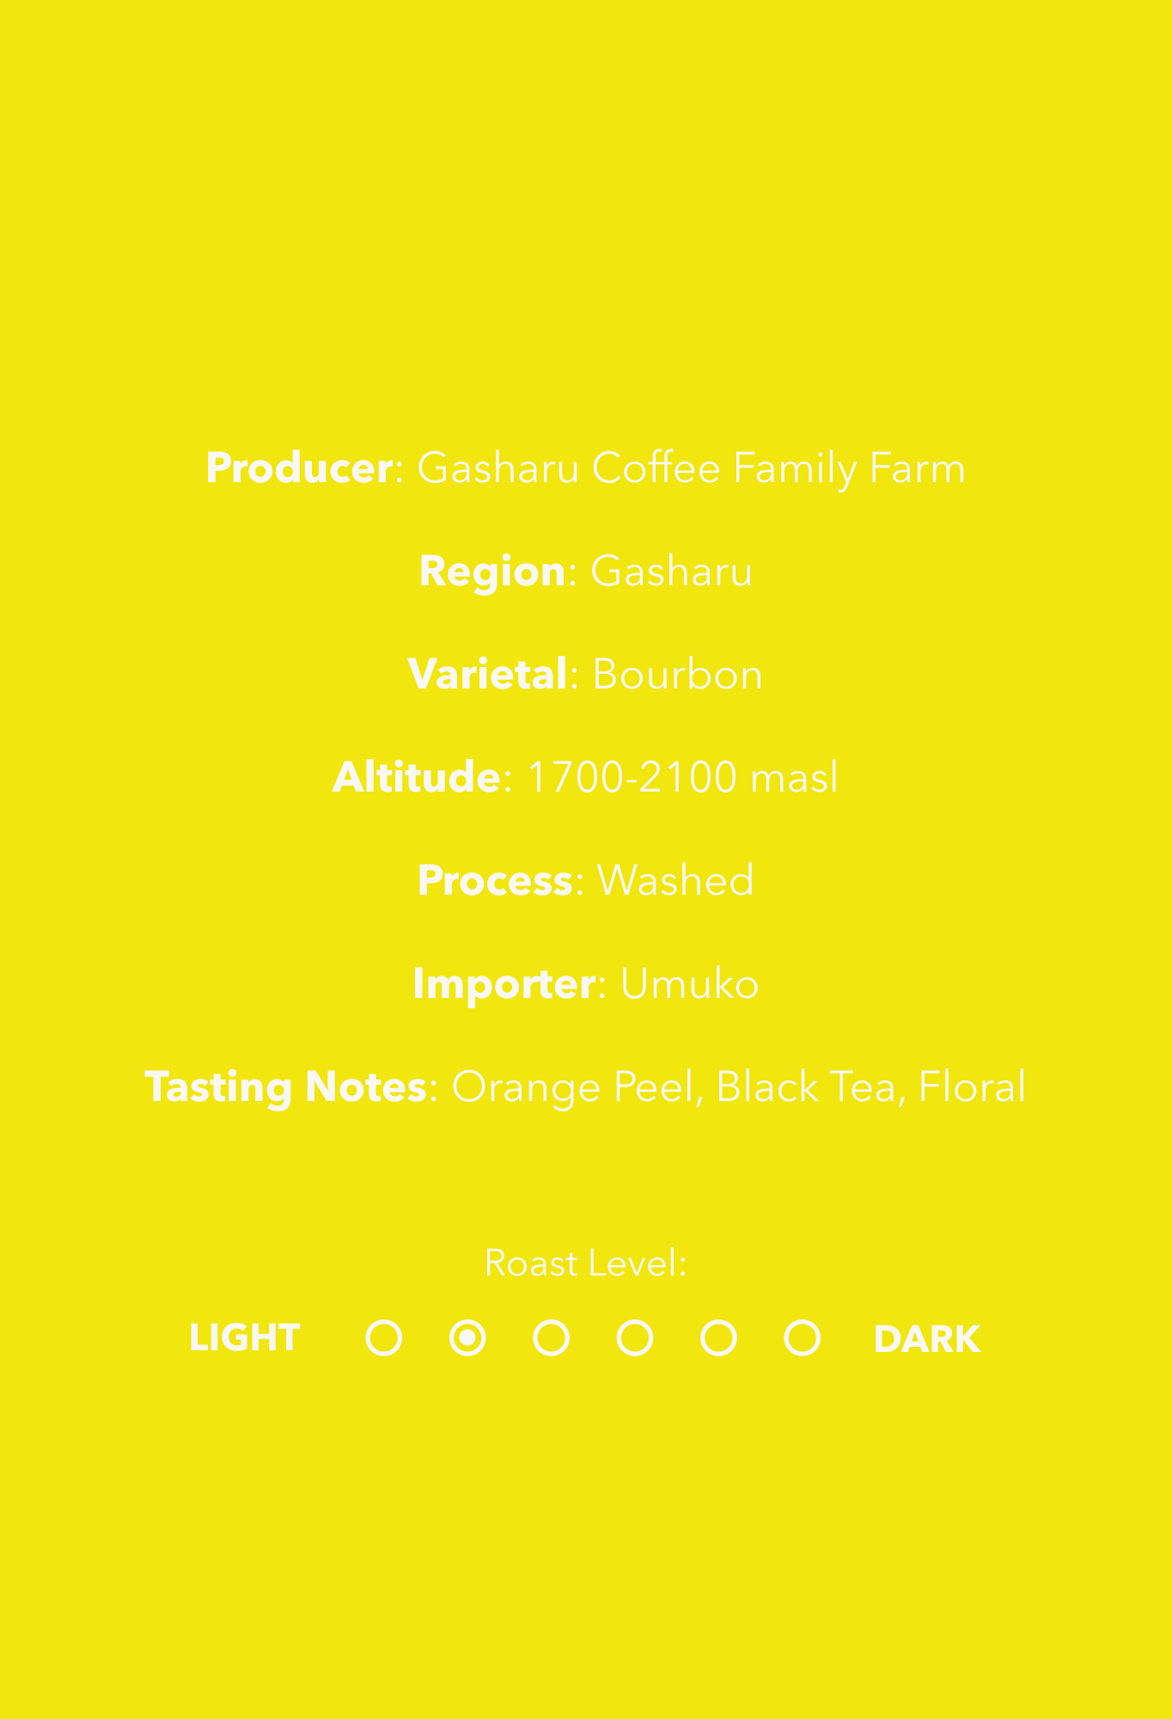Click the DARK label
Screen dimensions: 1172x1719
927,1339
